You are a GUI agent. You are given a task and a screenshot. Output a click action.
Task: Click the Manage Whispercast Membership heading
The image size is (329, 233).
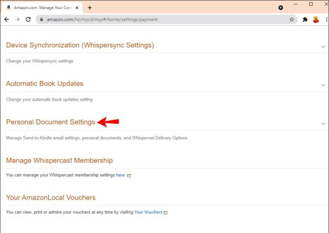(x=60, y=160)
